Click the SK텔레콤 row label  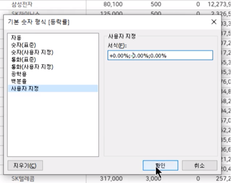click(23, 179)
